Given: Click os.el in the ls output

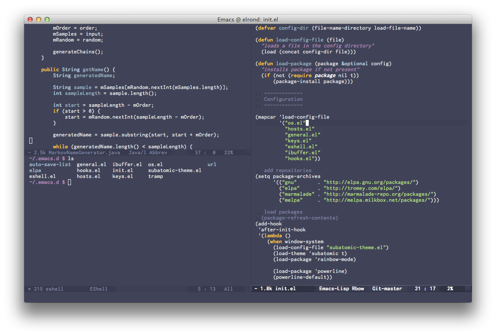Looking at the screenshot, I should coord(155,164).
